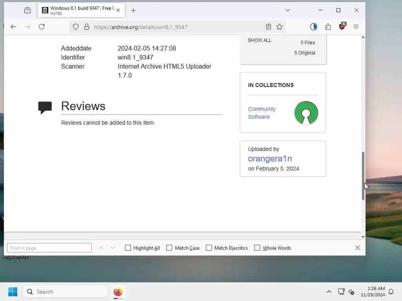Open the notification bell
The height and width of the screenshot is (301, 402).
tap(391, 292)
